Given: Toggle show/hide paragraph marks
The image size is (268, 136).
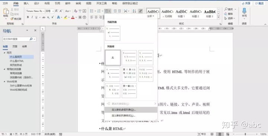Looking at the screenshot, I should click(140, 11).
